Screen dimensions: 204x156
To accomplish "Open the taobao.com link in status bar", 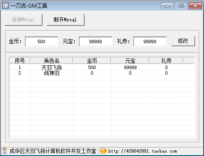I will (x=142, y=151).
